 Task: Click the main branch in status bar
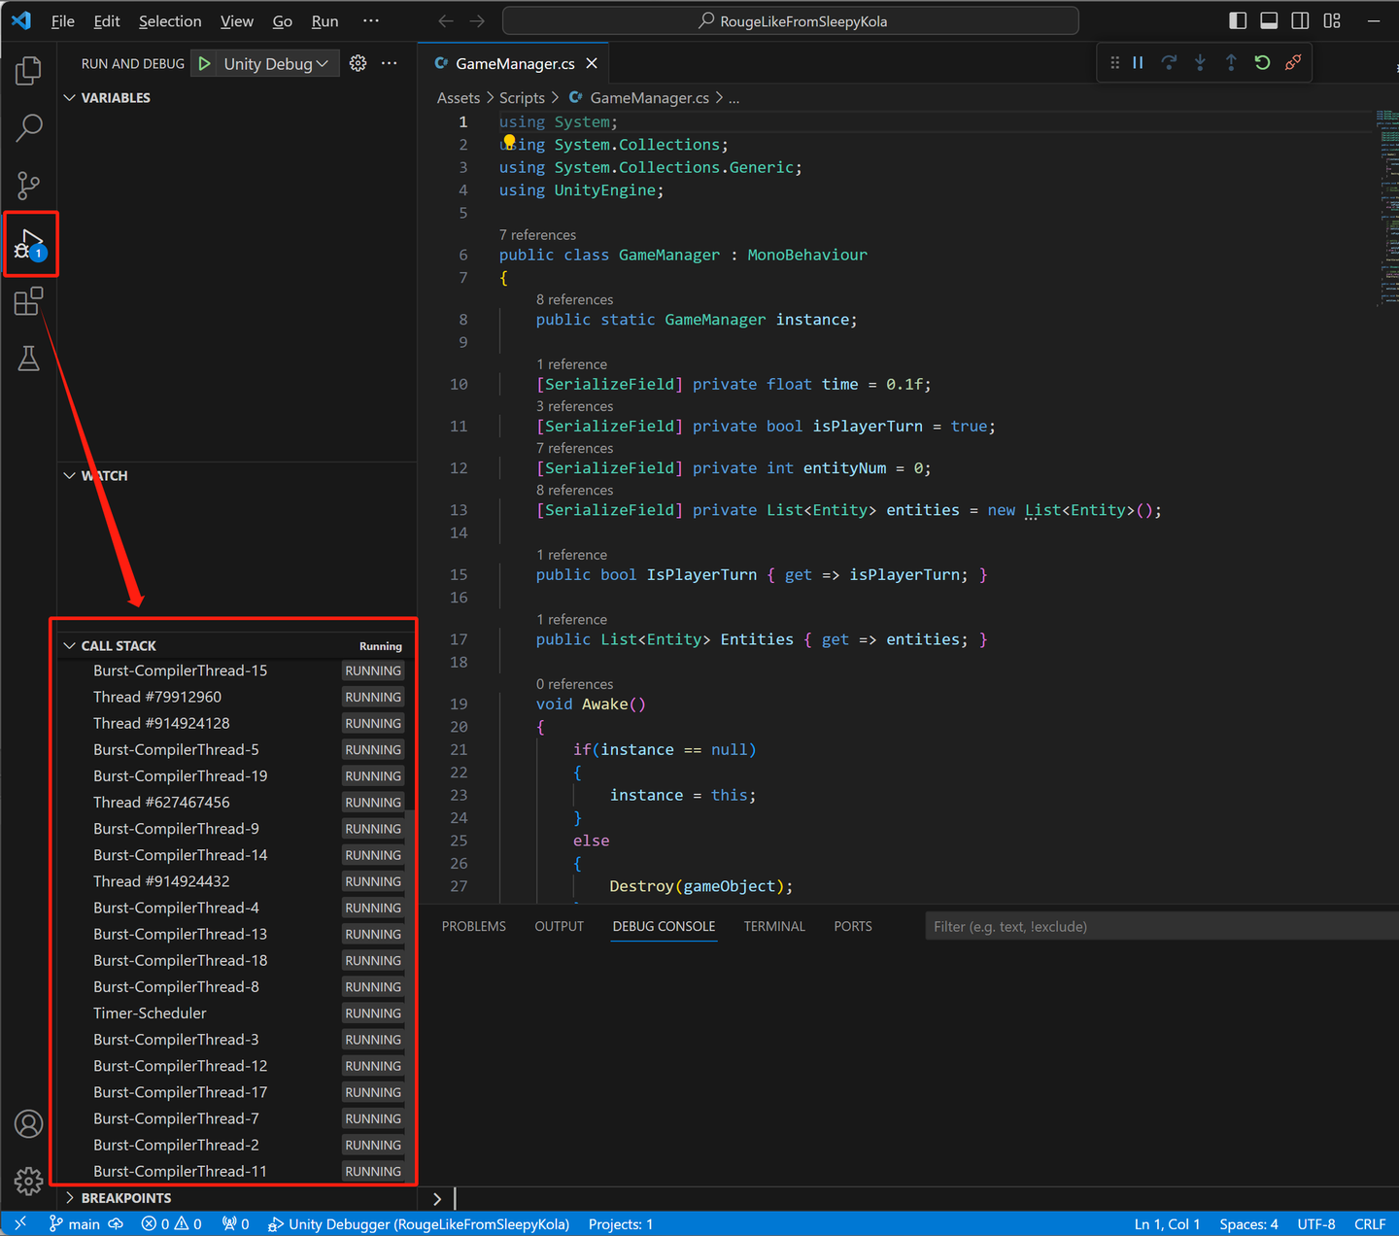tap(83, 1223)
